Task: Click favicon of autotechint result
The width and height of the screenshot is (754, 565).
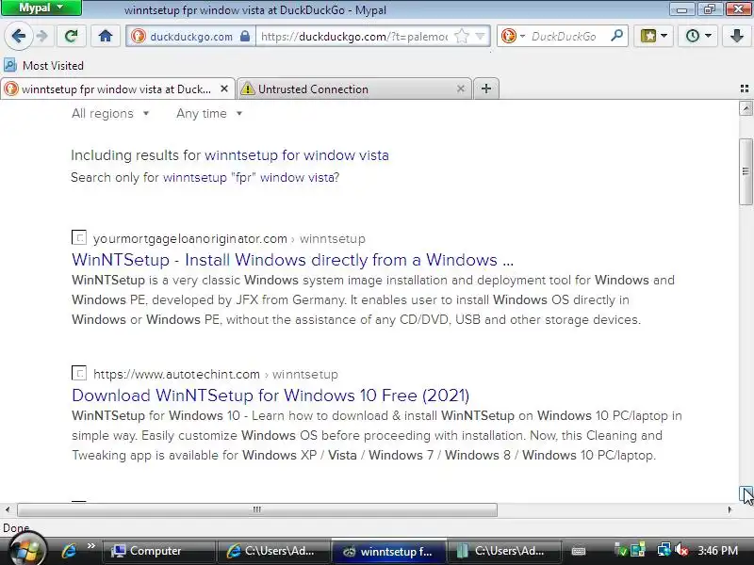Action: (x=79, y=373)
